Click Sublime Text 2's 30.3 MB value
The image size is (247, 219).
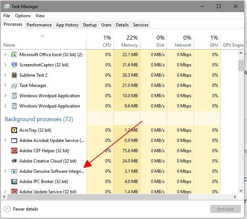coord(130,75)
